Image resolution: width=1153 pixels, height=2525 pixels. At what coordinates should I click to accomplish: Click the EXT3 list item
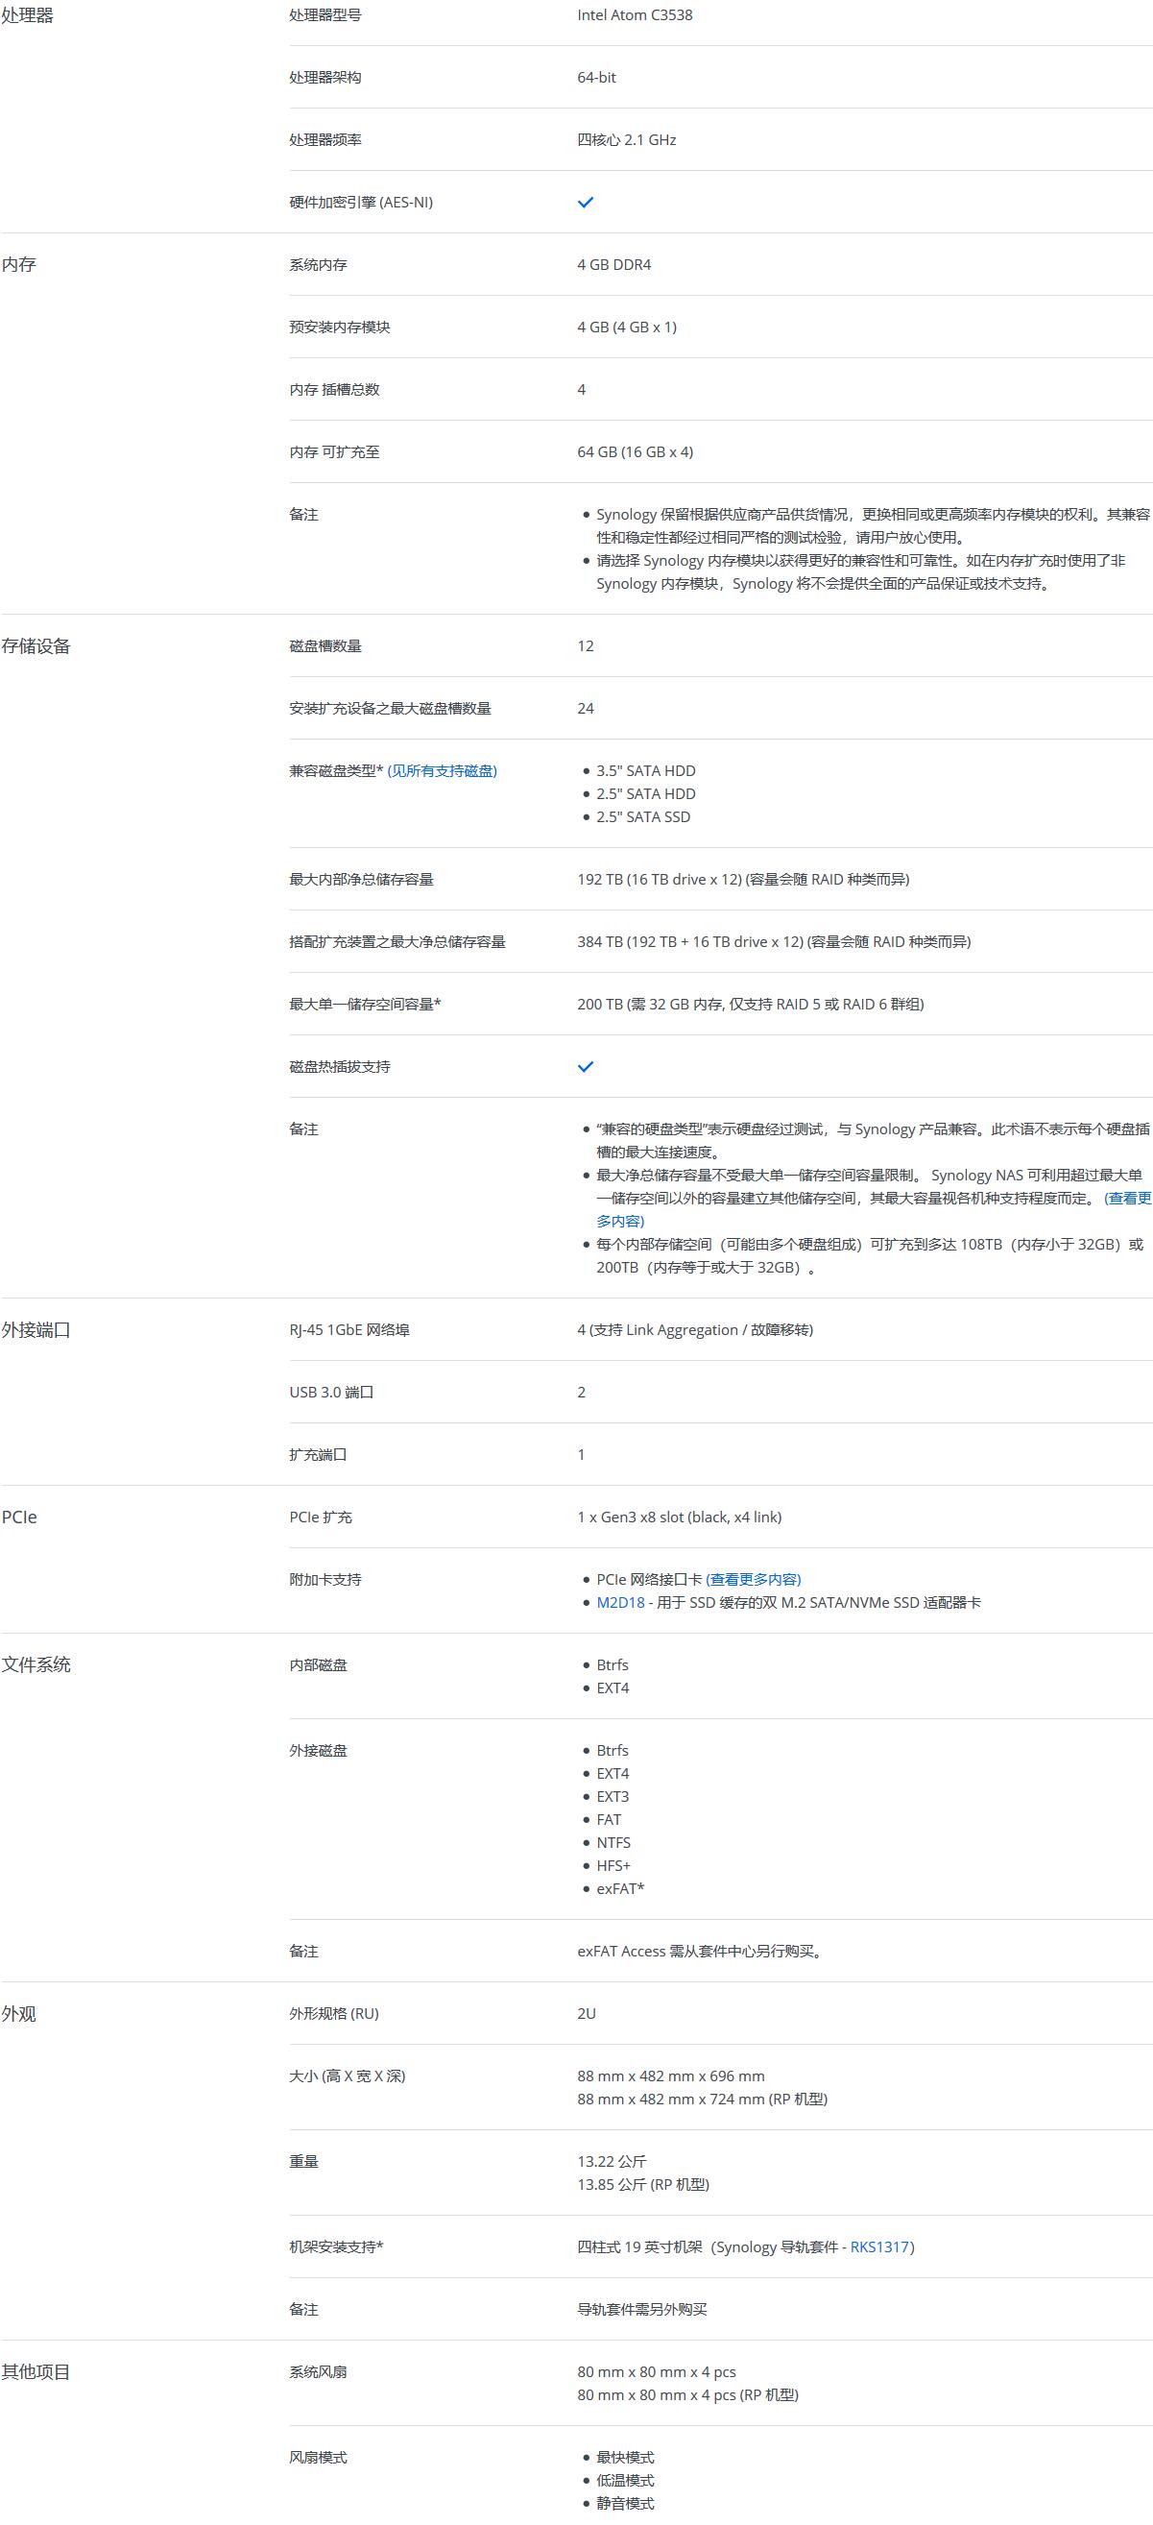pos(613,1797)
